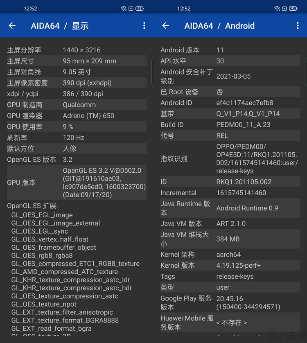
Task: Go back from the AIDA64 Android screen
Action: 166,26
